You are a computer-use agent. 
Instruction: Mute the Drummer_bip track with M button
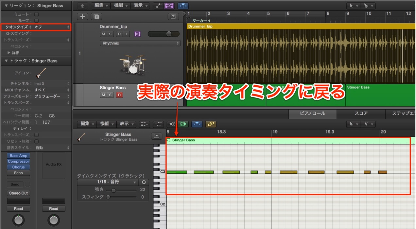click(103, 34)
